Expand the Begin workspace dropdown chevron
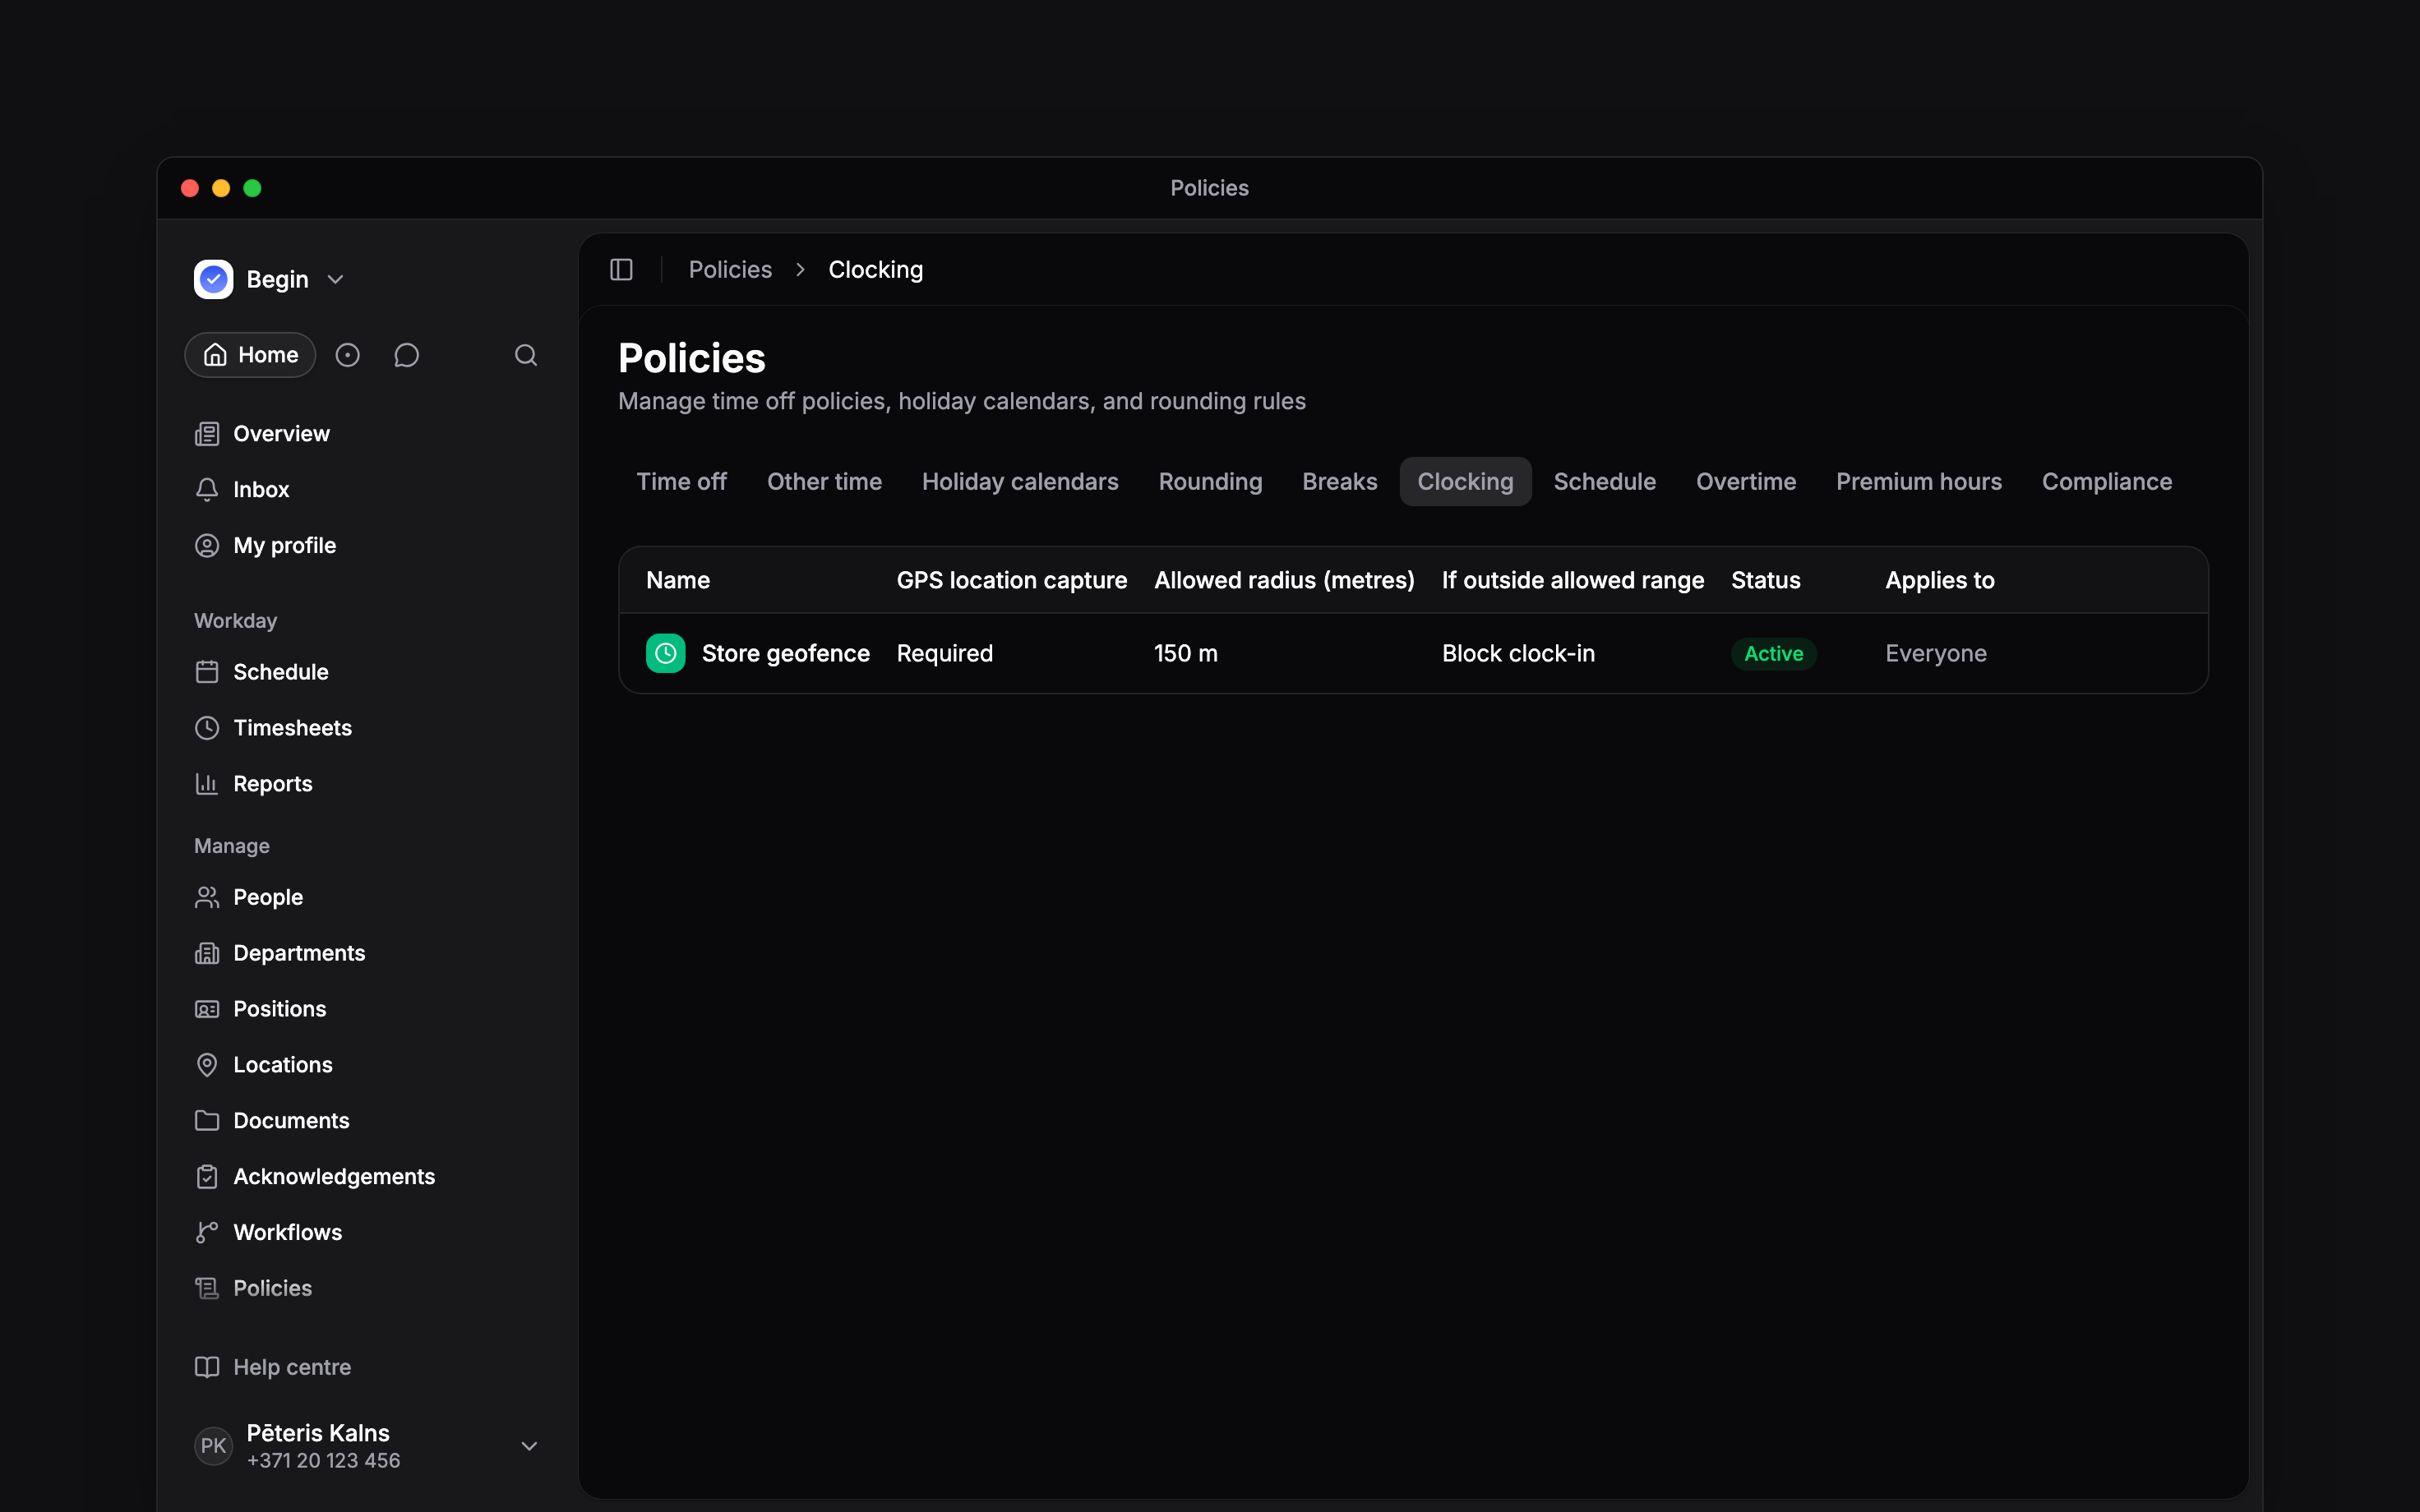Screen dimensions: 2420x1512 pyautogui.click(x=336, y=280)
